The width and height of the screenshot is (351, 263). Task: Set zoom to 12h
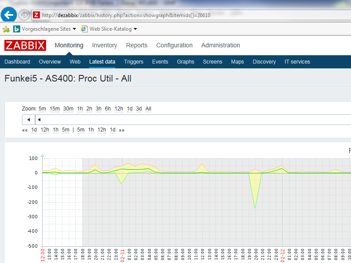pyautogui.click(x=119, y=109)
